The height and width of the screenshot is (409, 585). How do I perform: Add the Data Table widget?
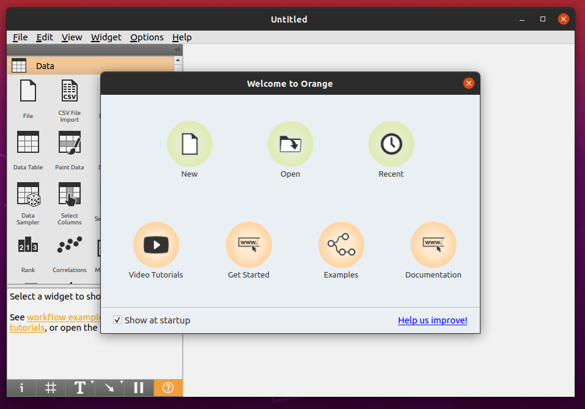click(x=28, y=150)
